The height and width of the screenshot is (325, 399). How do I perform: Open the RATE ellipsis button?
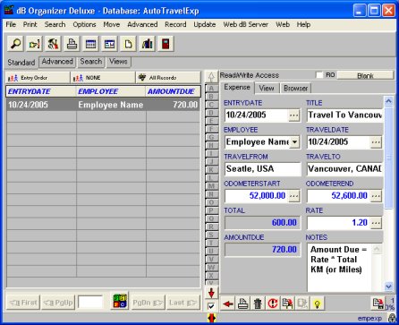coord(376,223)
